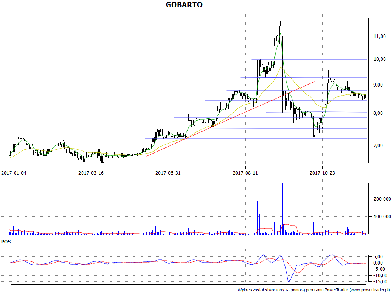Click the 200 000 volume axis label
This screenshot has width=392, height=294.
[x=382, y=199]
